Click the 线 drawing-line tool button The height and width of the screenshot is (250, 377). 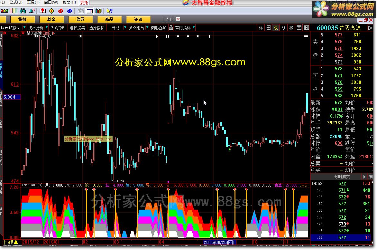[x=284, y=28]
